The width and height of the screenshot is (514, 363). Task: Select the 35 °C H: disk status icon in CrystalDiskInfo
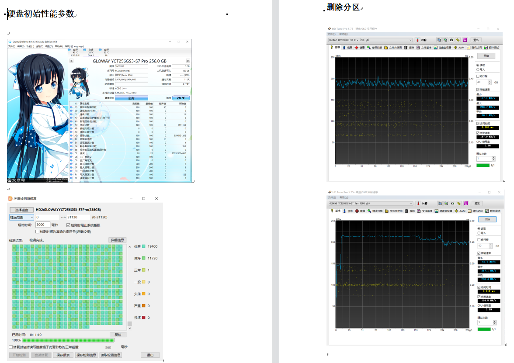click(x=101, y=50)
